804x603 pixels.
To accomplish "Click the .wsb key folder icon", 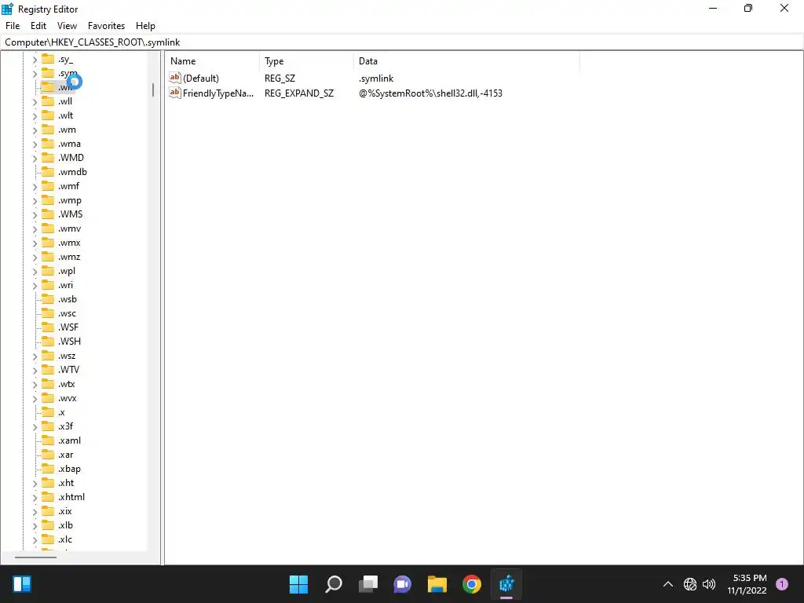I will [x=48, y=299].
